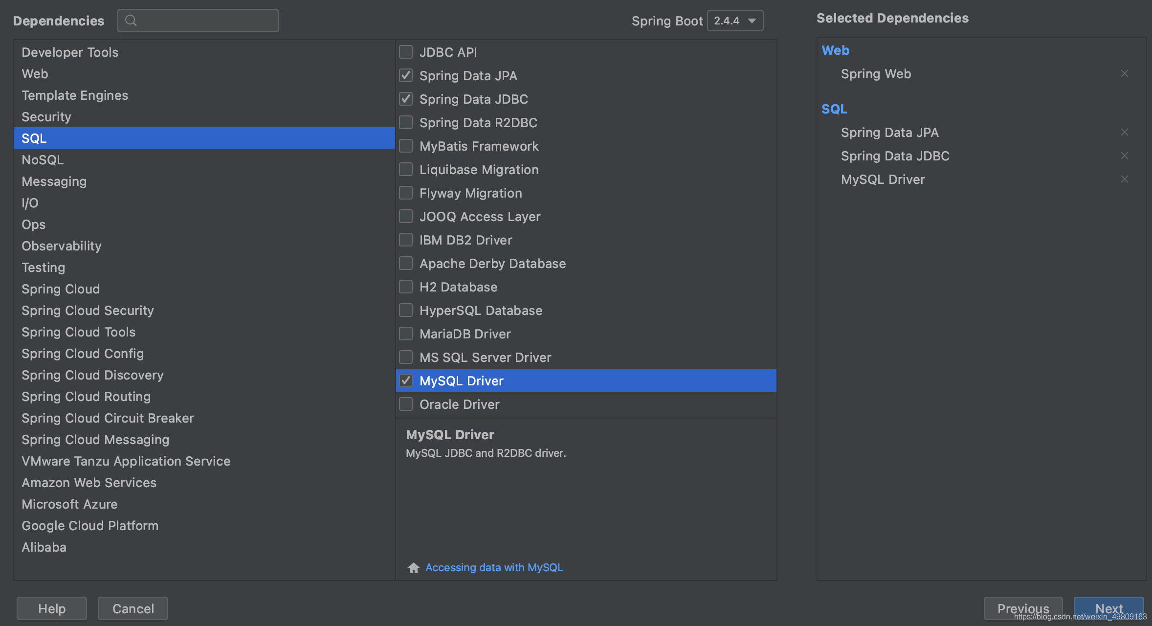
Task: Click the Help button
Action: coord(52,608)
